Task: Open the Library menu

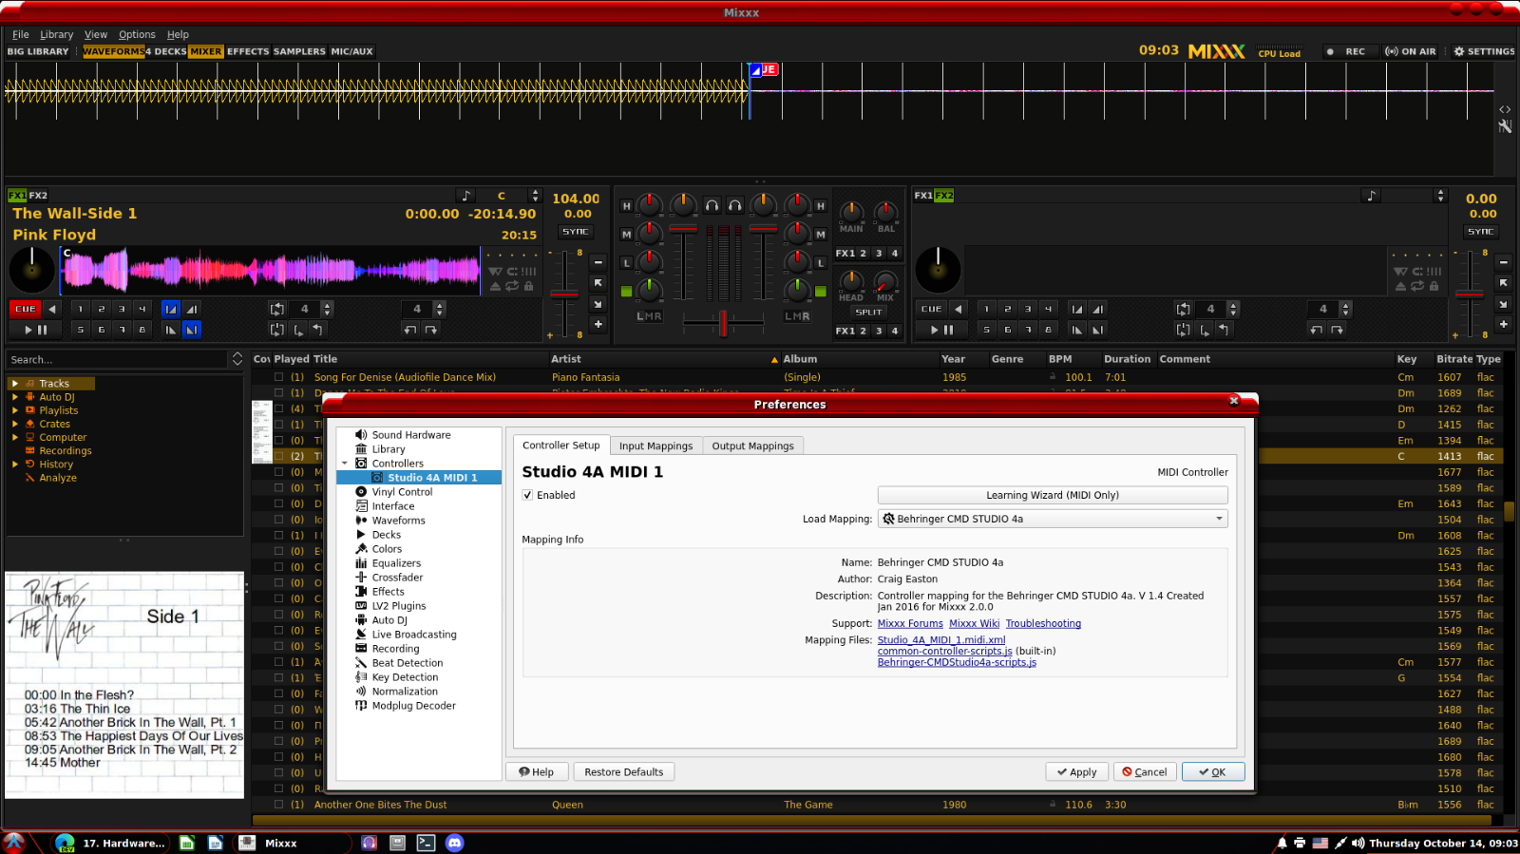Action: tap(56, 34)
